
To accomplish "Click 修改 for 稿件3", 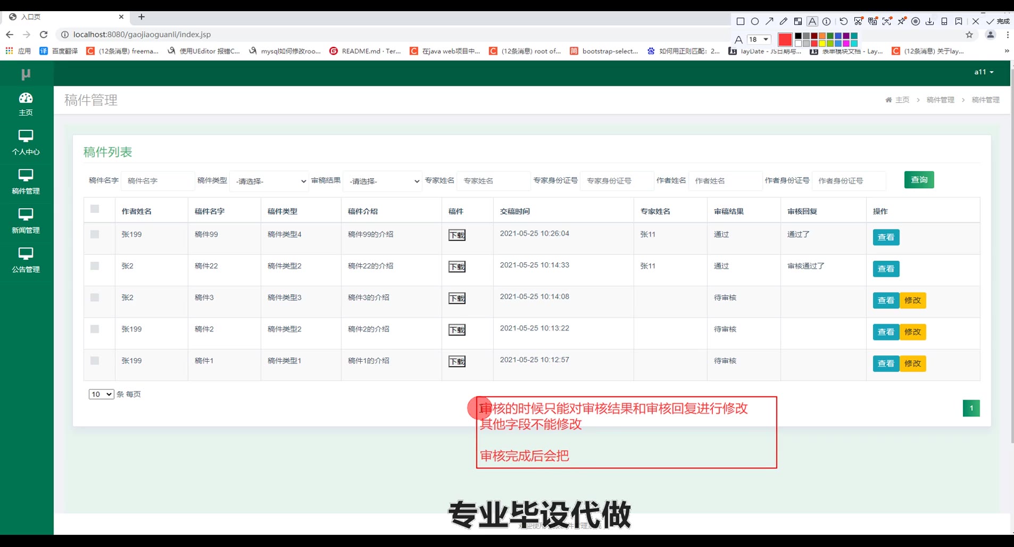I will click(913, 300).
